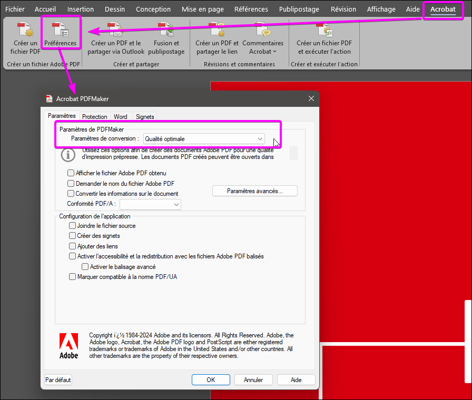This screenshot has height=400, width=472.
Task: Click the Paramètres avancés button
Action: click(254, 191)
